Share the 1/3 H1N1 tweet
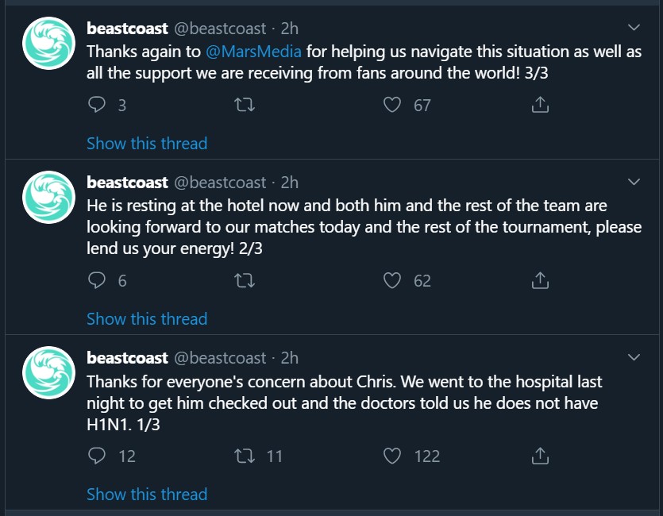 click(x=540, y=456)
